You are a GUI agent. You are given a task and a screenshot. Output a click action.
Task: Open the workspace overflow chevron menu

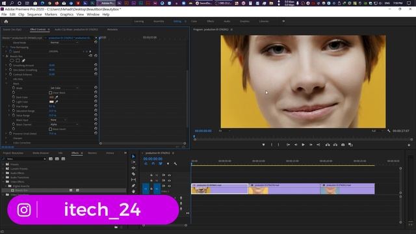tap(283, 21)
